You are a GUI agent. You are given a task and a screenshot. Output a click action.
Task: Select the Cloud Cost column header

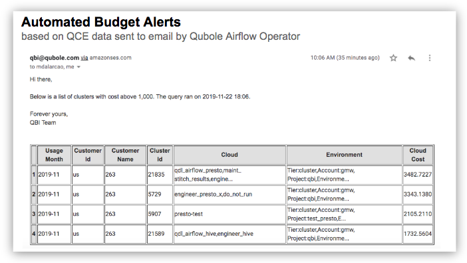[418, 155]
